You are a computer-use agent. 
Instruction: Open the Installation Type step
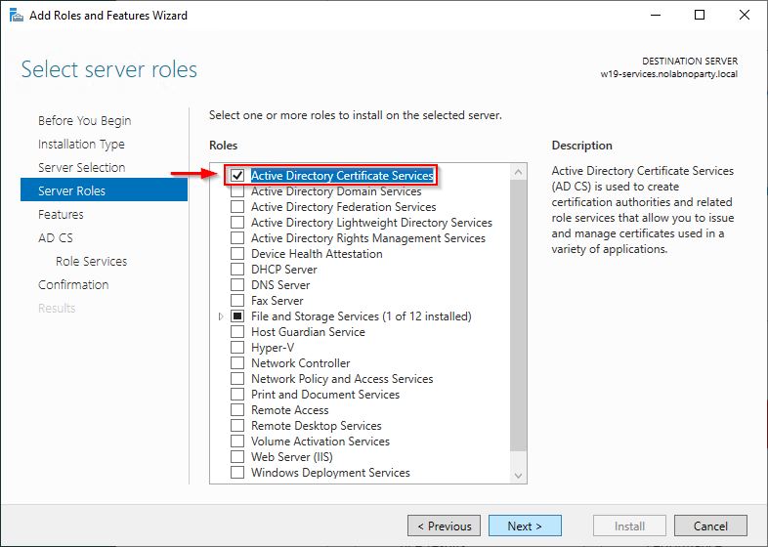coord(81,144)
